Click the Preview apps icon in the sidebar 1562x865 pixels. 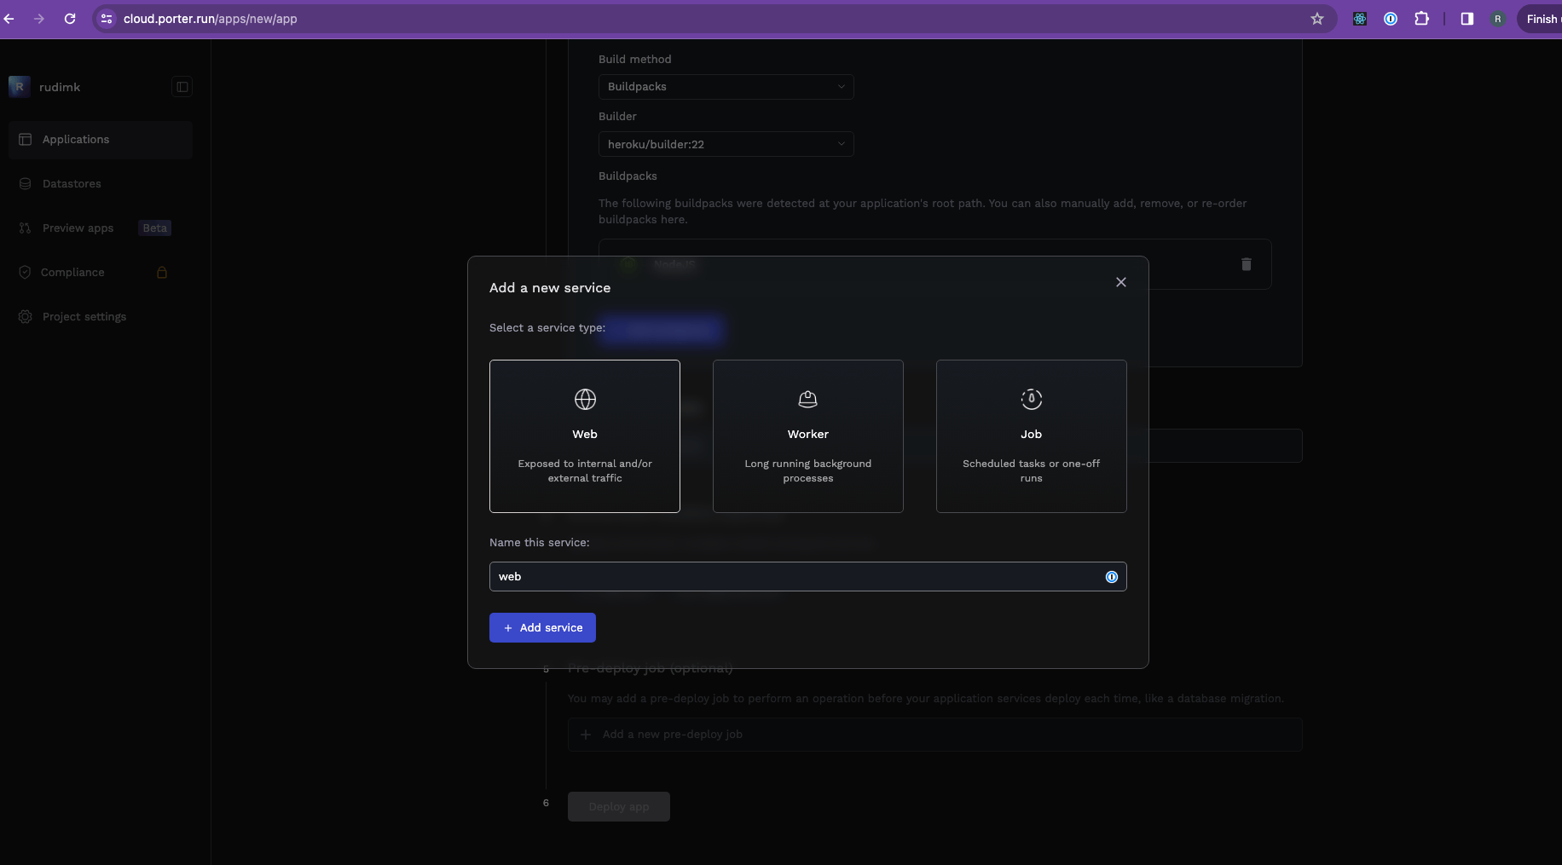point(25,228)
